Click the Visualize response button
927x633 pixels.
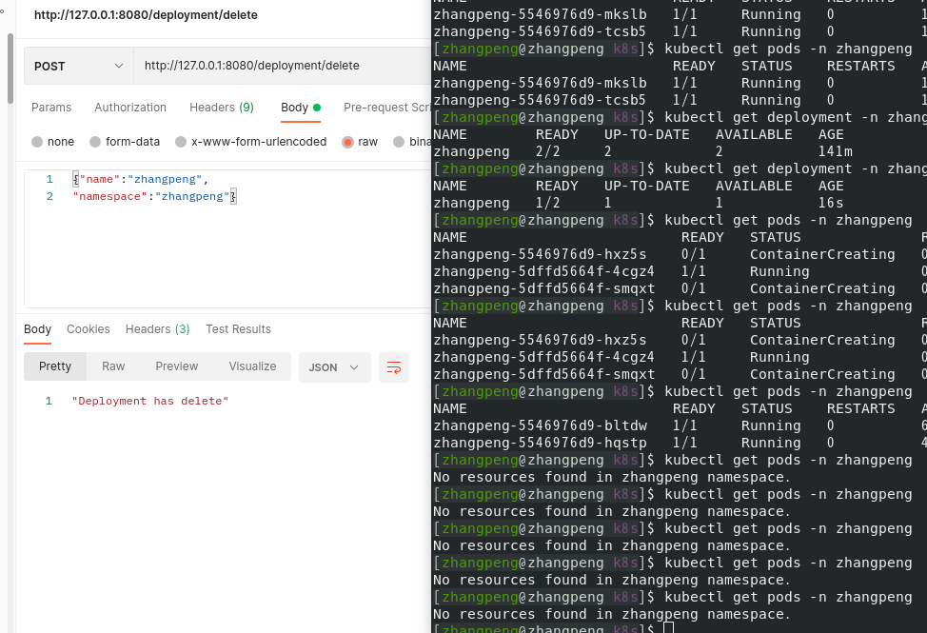pyautogui.click(x=252, y=366)
